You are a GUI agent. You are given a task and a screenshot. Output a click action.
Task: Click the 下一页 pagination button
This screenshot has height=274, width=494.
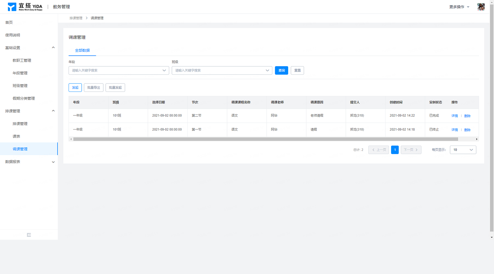tap(411, 150)
